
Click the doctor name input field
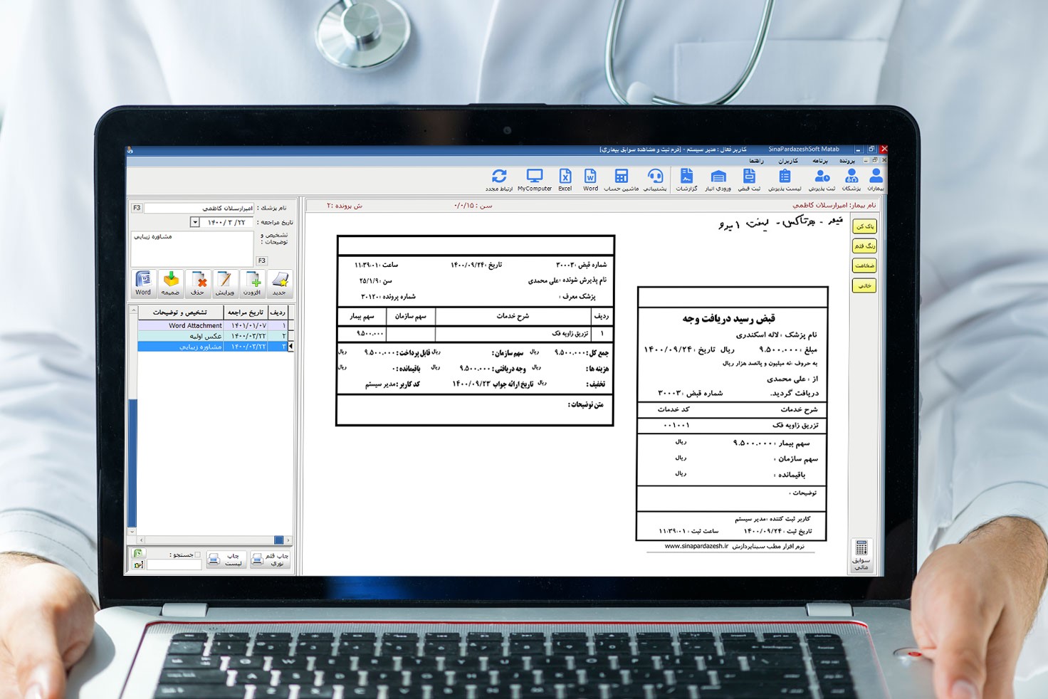click(x=199, y=209)
